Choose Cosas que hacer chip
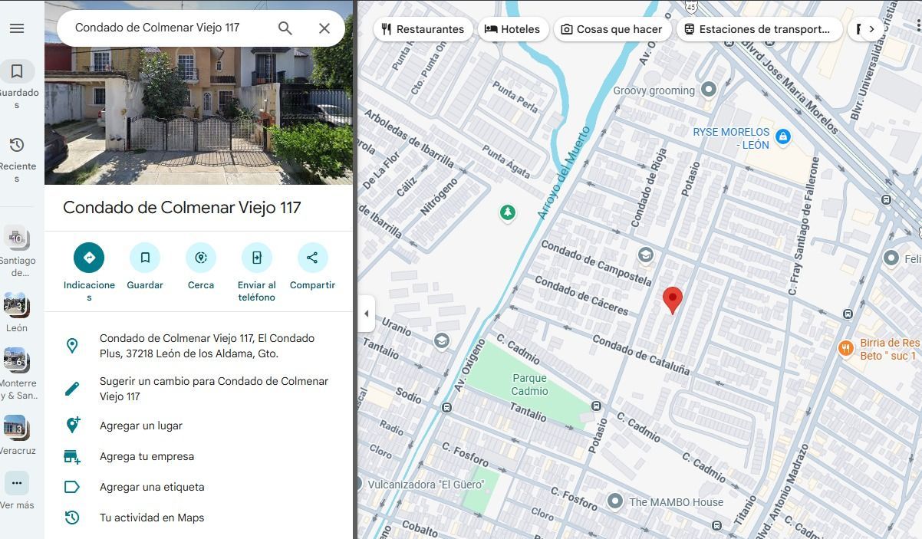922x539 pixels. click(x=612, y=29)
